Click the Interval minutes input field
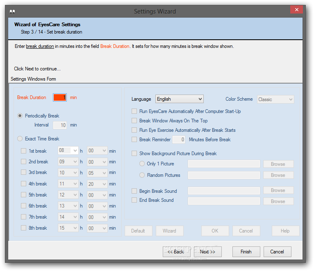The width and height of the screenshot is (314, 271). (60, 125)
